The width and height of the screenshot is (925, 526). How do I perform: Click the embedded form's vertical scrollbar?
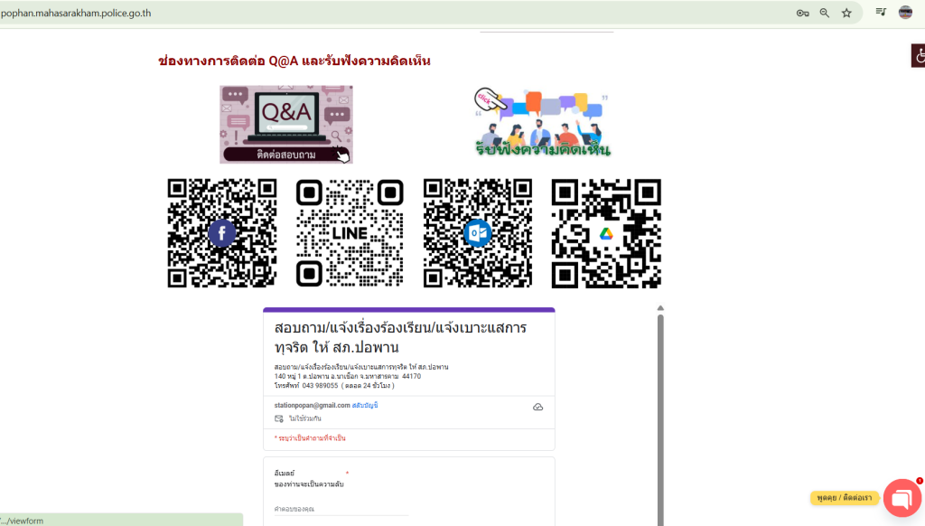(x=660, y=407)
